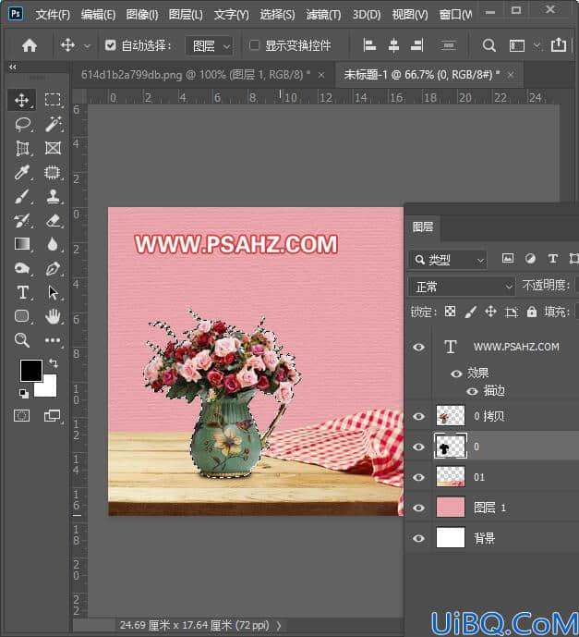The image size is (579, 637).
Task: Open the 类型 layer filter dropdown
Action: click(448, 259)
